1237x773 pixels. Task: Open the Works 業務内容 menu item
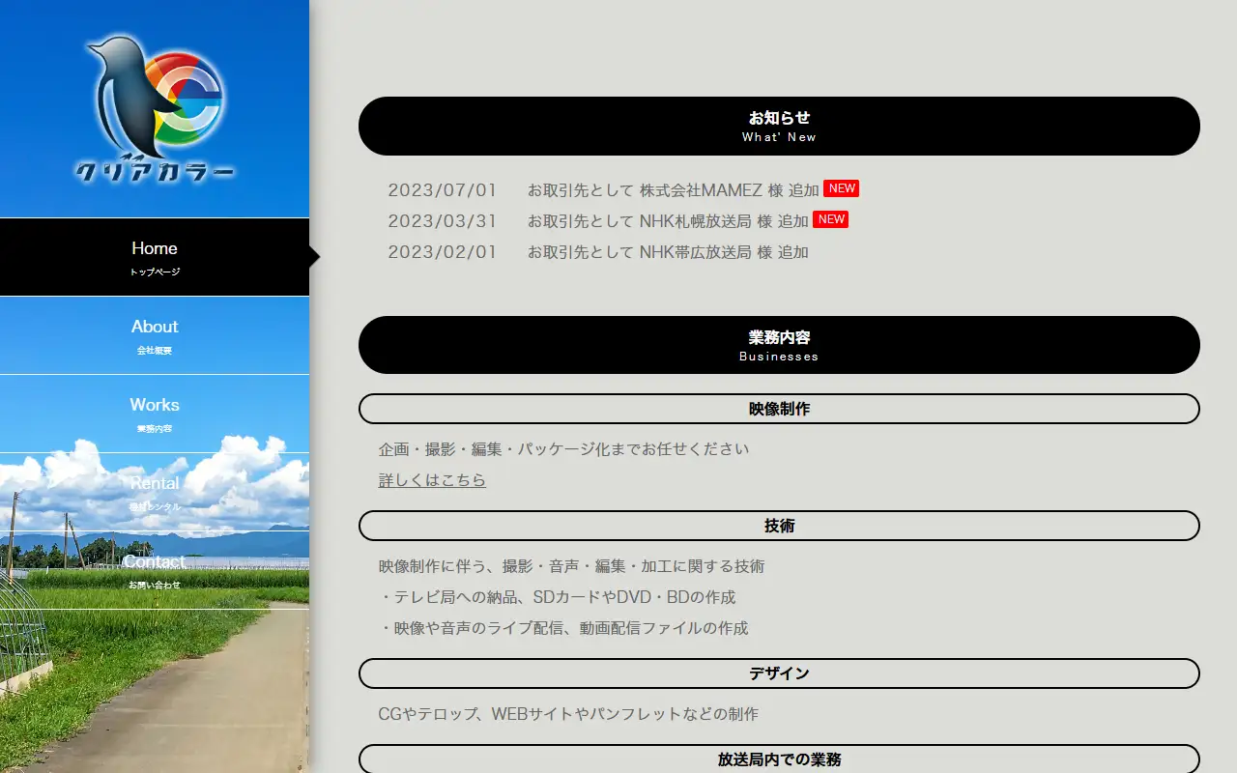tap(155, 414)
